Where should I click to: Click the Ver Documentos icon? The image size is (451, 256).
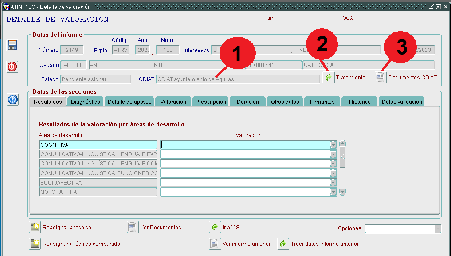point(133,228)
